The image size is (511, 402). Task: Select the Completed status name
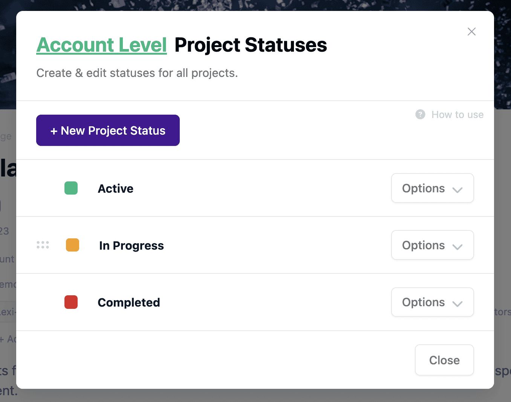[x=129, y=302]
